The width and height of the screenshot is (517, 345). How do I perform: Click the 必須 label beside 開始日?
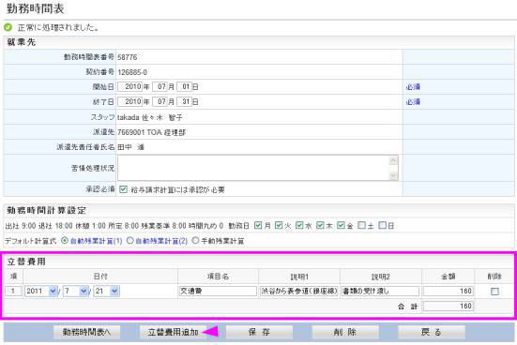(x=413, y=87)
